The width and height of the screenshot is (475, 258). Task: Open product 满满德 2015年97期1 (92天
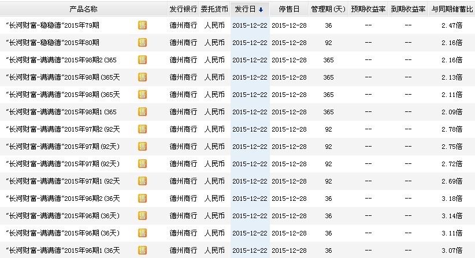63,181
